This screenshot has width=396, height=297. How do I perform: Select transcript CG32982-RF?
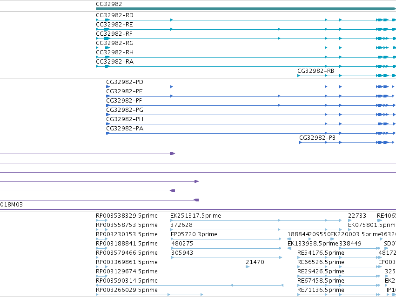[x=114, y=34]
